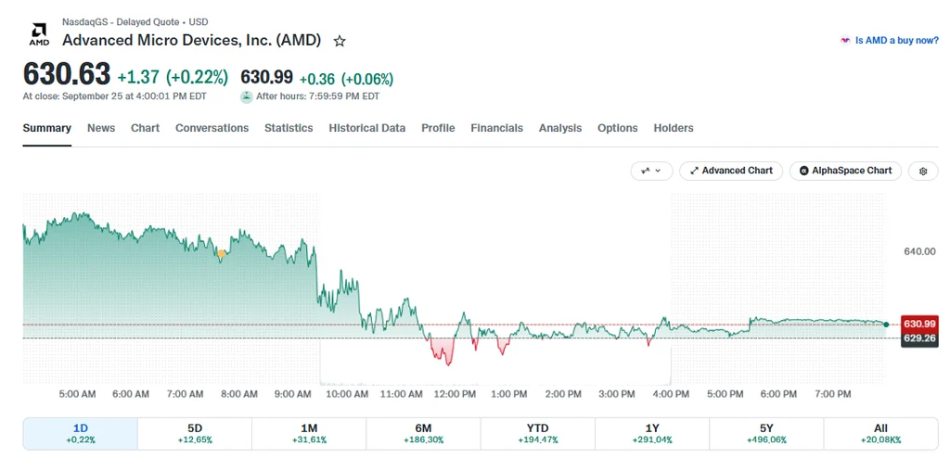Click the 12:00 PM axis label
950x459 pixels.
[456, 394]
